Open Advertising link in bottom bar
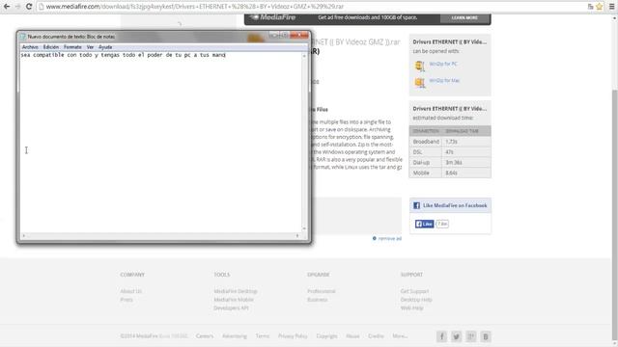 pos(235,336)
